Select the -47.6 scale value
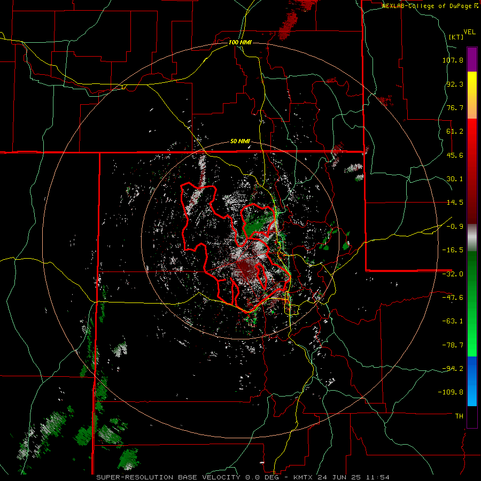 click(453, 298)
